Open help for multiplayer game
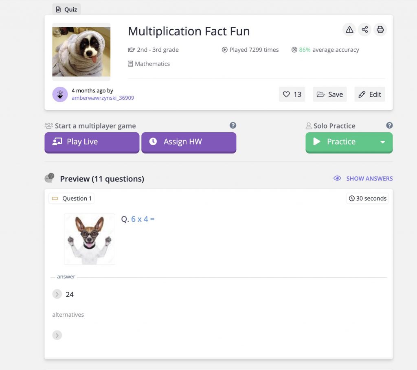The image size is (417, 370). click(233, 125)
